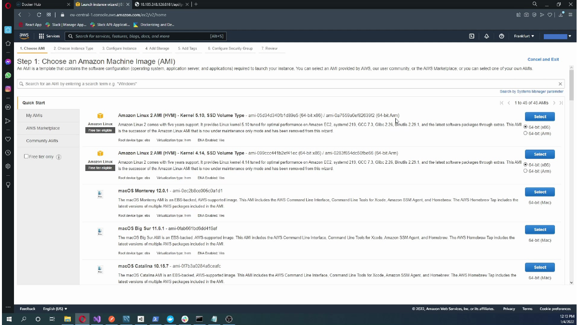Viewport: 579px width, 325px height.
Task: Open AWS CloudShell terminal icon
Action: [x=471, y=36]
